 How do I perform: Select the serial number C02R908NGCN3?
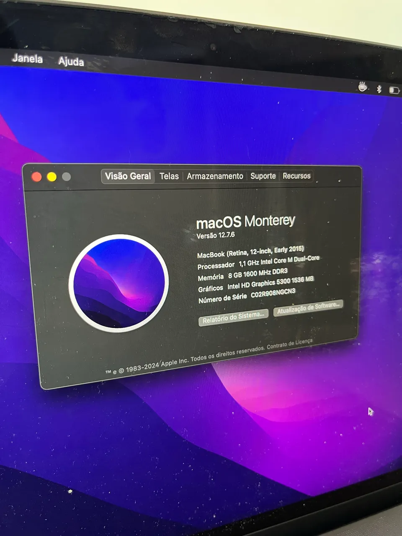273,293
